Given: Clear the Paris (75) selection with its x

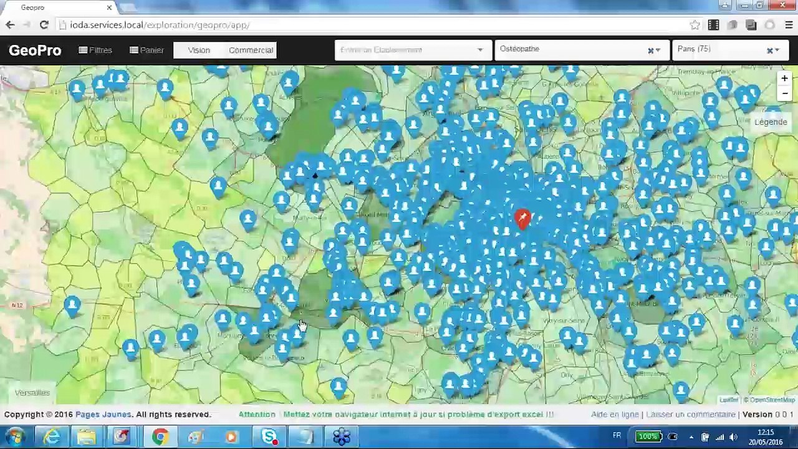Looking at the screenshot, I should click(769, 51).
